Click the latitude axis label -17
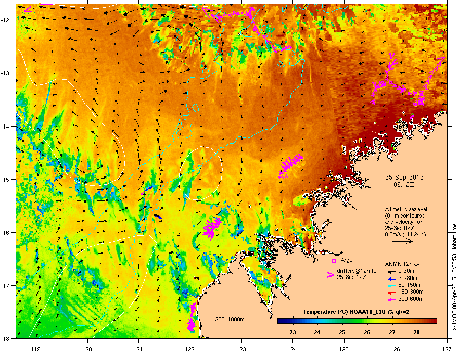Screen dimensions: 458x354 [5, 285]
